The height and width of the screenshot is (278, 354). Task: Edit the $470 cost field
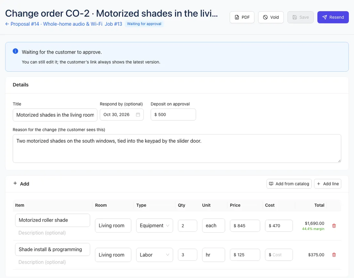click(x=279, y=226)
